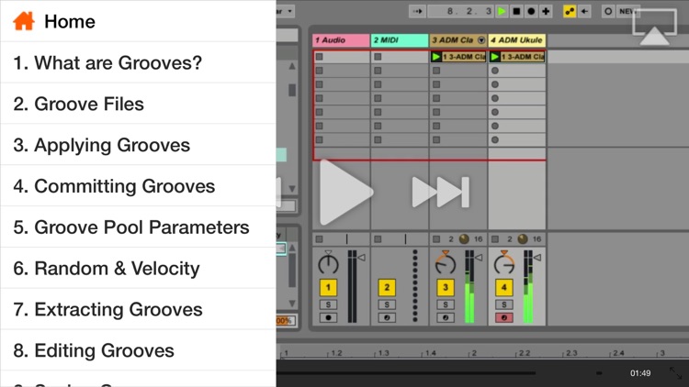689x387 pixels.
Task: Toggle fullscreen with the expand arrows icon
Action: tap(675, 373)
